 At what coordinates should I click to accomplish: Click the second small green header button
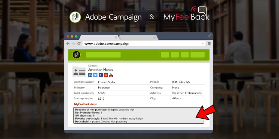point(175,55)
